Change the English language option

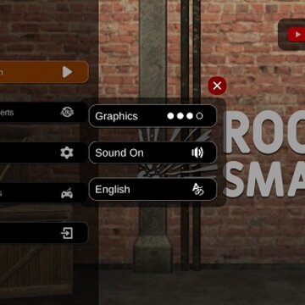click(152, 190)
